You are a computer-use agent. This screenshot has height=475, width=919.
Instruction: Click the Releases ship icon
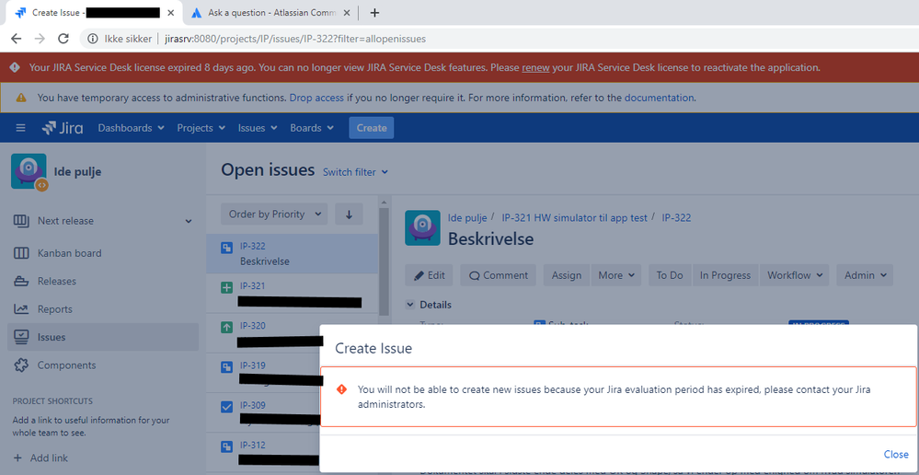pyautogui.click(x=21, y=282)
